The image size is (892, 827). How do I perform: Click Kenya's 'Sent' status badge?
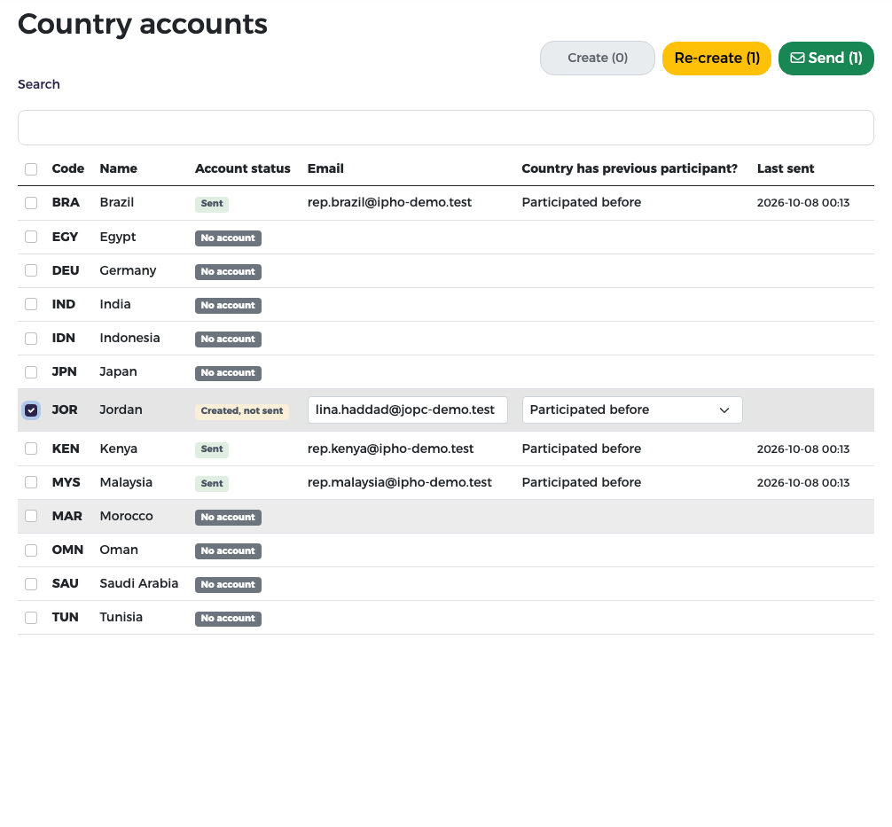click(x=212, y=449)
